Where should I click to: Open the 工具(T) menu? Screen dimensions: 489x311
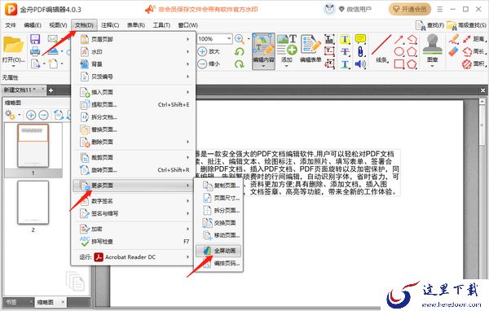(161, 25)
